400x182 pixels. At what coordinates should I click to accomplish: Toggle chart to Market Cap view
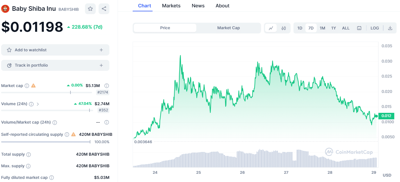[x=228, y=28]
